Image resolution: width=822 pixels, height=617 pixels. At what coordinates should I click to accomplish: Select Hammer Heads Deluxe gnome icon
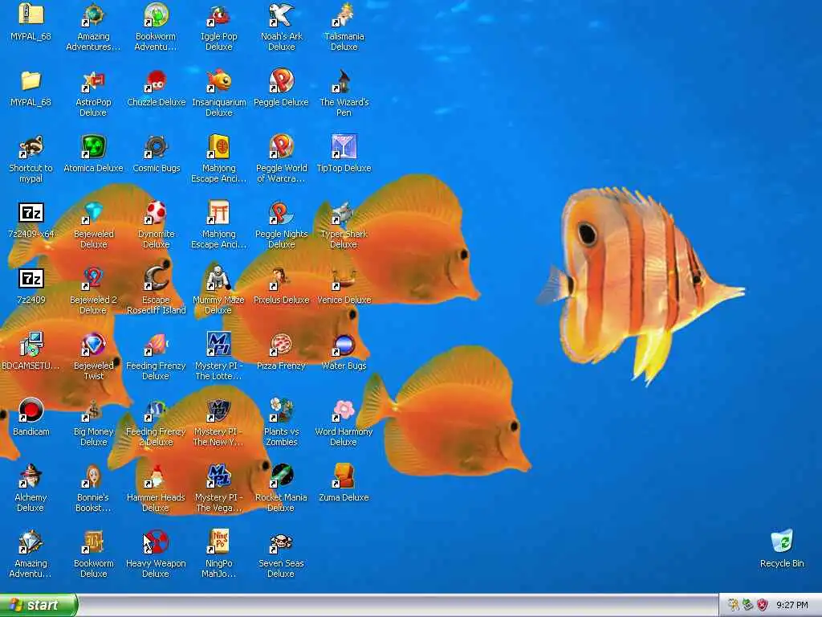[156, 476]
